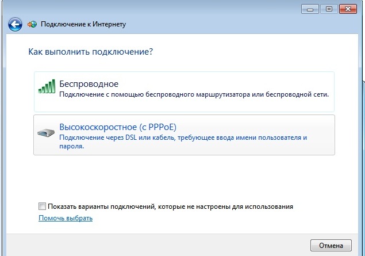
Task: Click empty space inside the wireless option box
Action: point(259,104)
